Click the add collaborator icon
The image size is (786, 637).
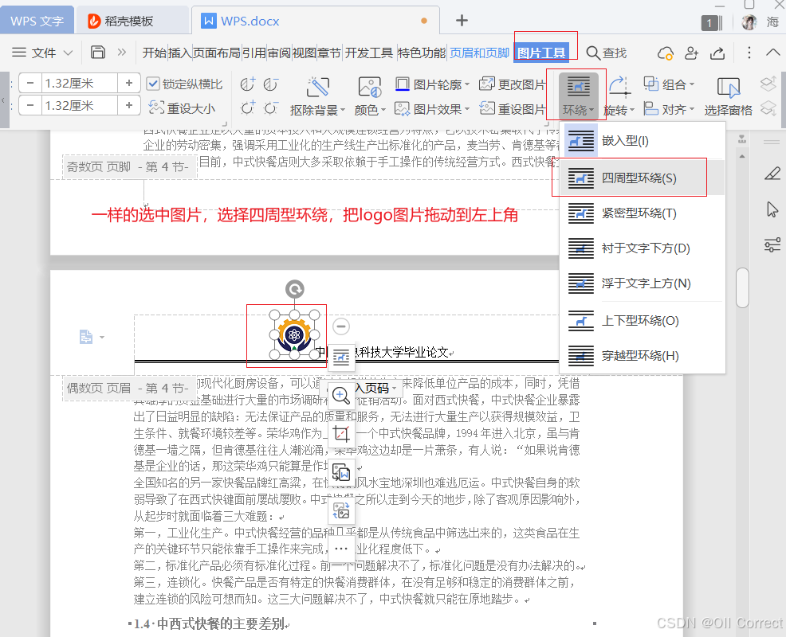click(x=692, y=53)
